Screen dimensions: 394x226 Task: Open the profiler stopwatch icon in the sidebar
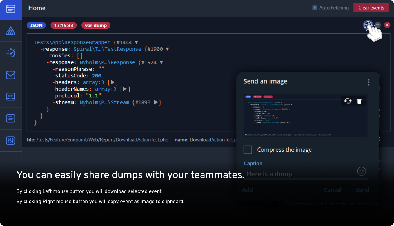point(11,52)
